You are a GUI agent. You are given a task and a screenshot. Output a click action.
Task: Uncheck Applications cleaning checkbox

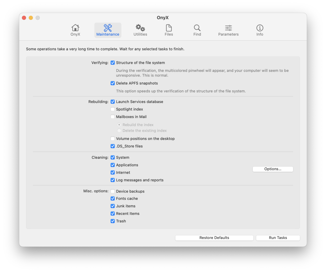(113, 165)
